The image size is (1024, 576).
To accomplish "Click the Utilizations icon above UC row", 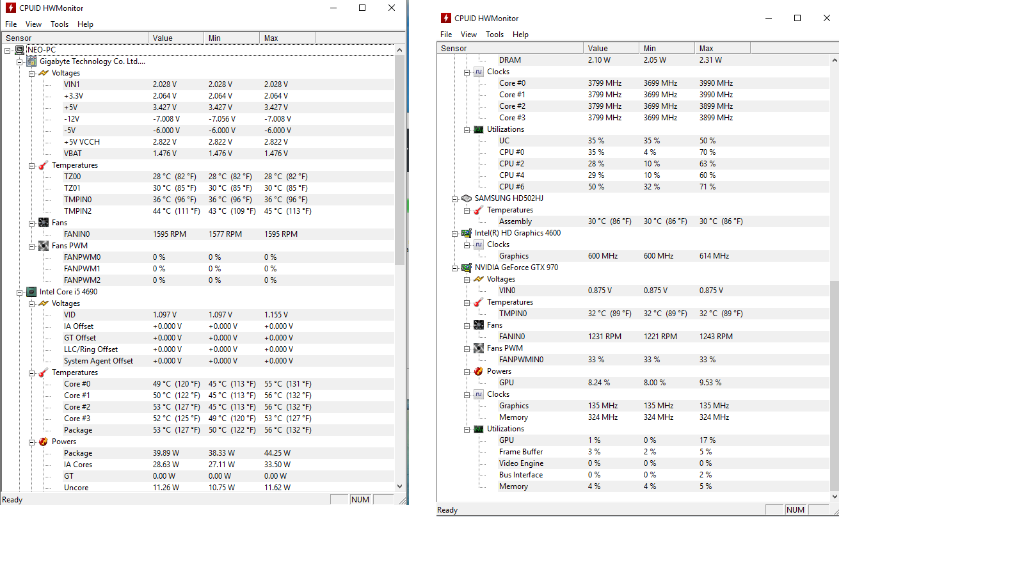I will coord(479,129).
